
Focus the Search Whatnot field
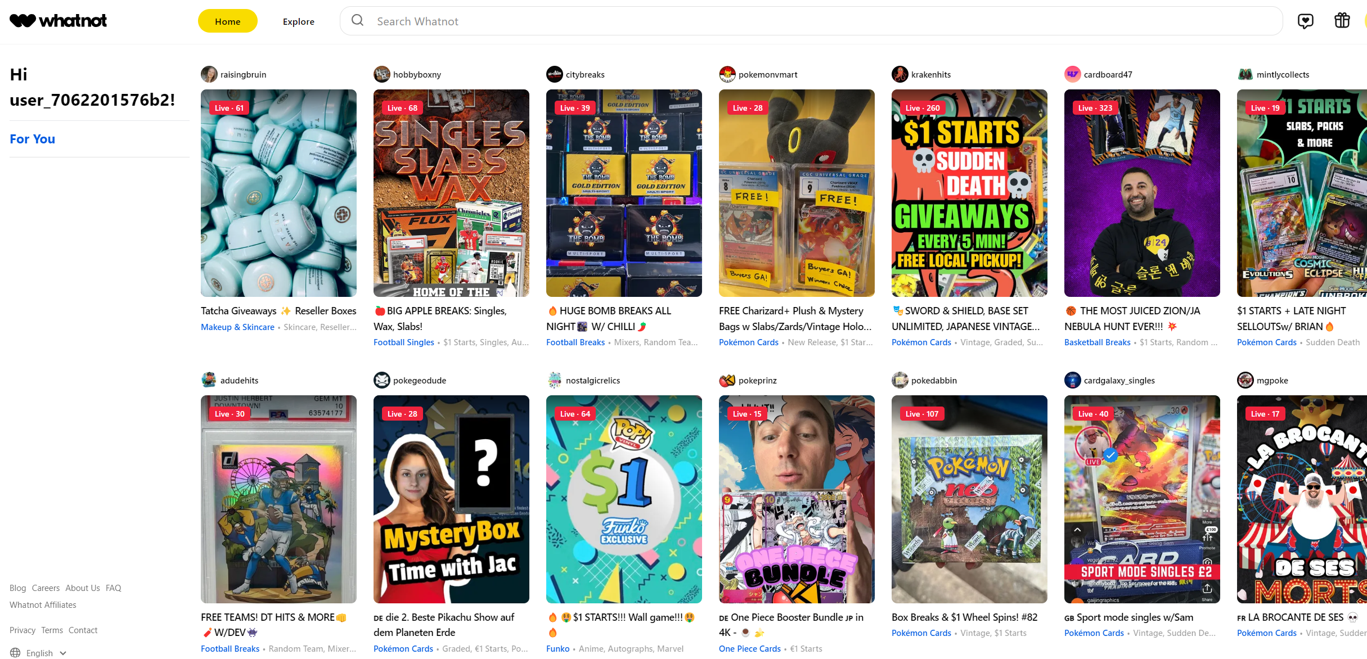click(x=811, y=21)
